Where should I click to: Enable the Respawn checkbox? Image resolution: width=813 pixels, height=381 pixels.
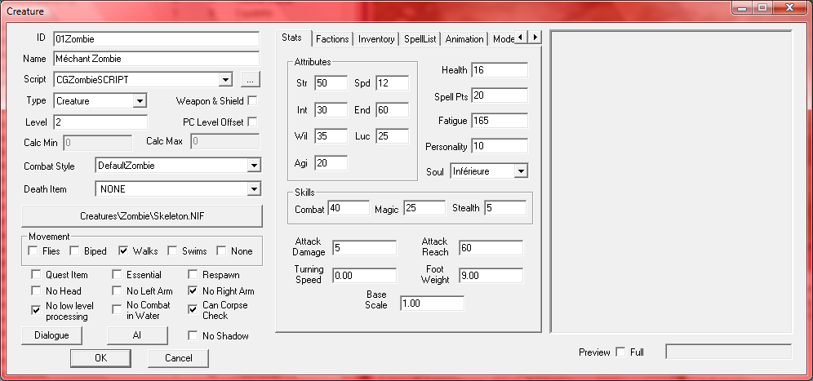(x=193, y=275)
